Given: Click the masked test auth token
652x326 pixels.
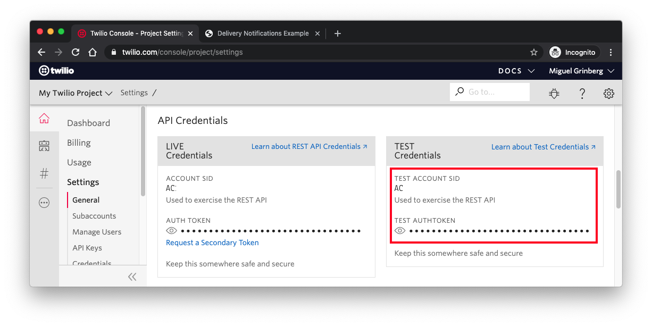Looking at the screenshot, I should (499, 231).
